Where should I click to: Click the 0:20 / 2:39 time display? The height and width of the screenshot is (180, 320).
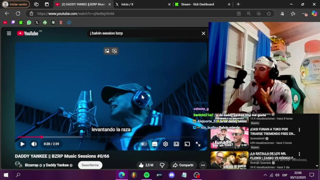coord(51,144)
